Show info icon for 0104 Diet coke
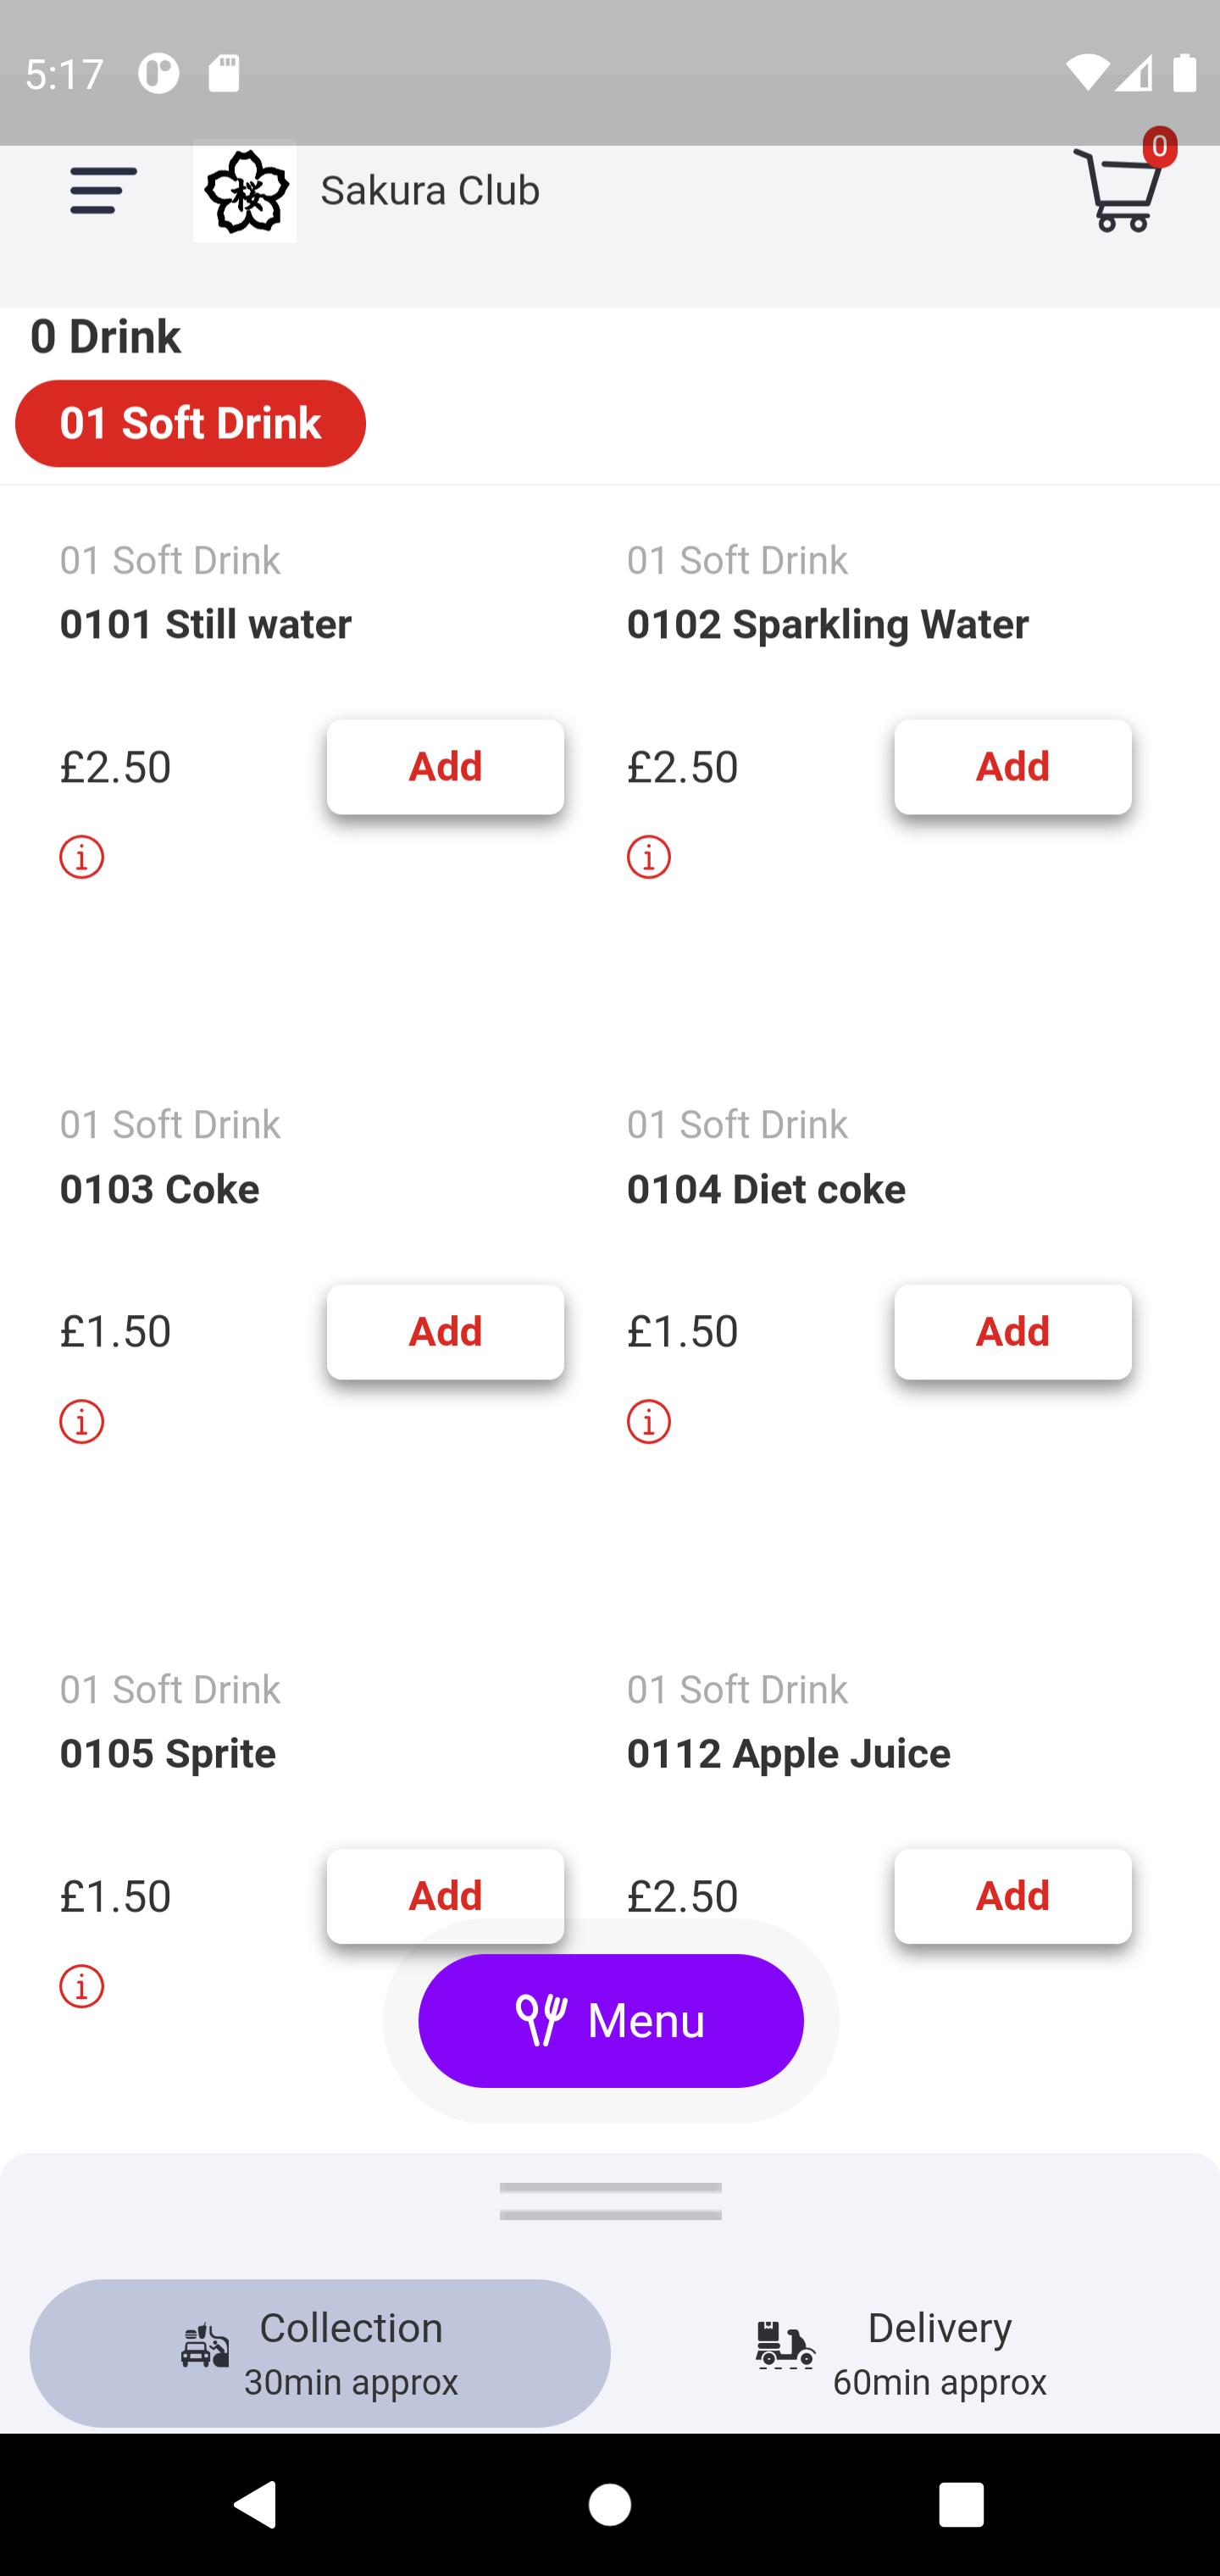 tap(649, 1422)
